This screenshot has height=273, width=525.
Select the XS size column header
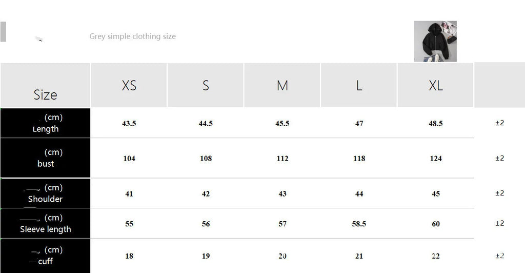click(x=129, y=85)
